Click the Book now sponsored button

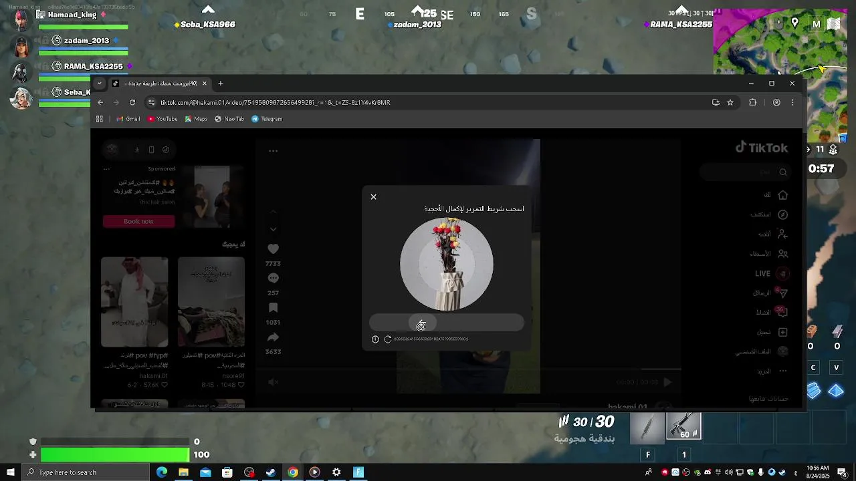138,221
